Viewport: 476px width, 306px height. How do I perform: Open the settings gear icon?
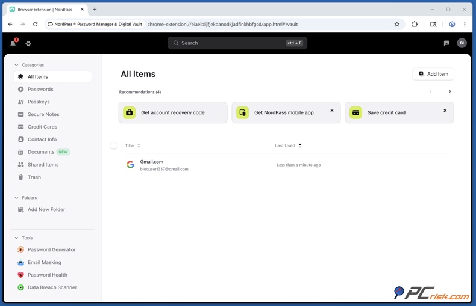coord(28,44)
